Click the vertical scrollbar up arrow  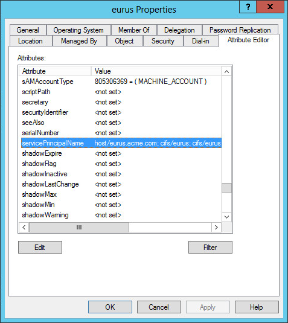[226, 71]
